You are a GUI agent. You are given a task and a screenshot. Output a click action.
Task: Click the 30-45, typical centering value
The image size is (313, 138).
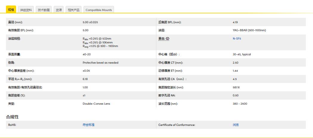coord(242,54)
